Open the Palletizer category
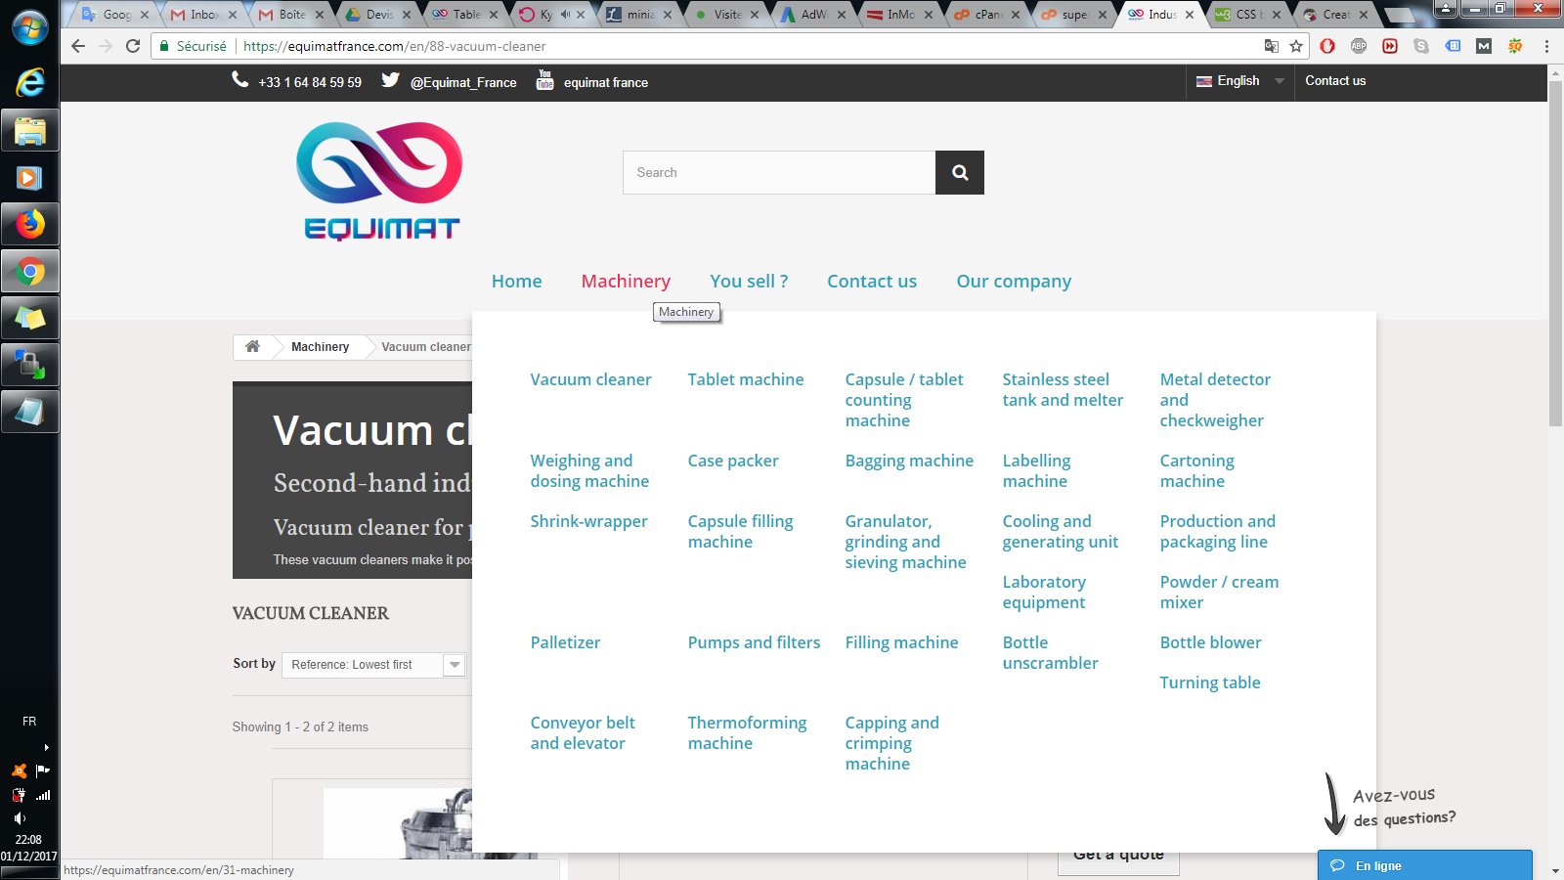 [565, 642]
